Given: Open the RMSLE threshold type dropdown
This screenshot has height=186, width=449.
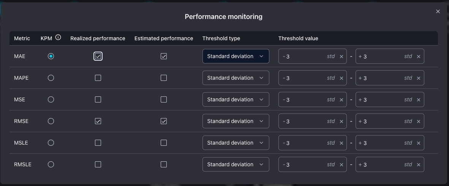Looking at the screenshot, I should (236, 164).
